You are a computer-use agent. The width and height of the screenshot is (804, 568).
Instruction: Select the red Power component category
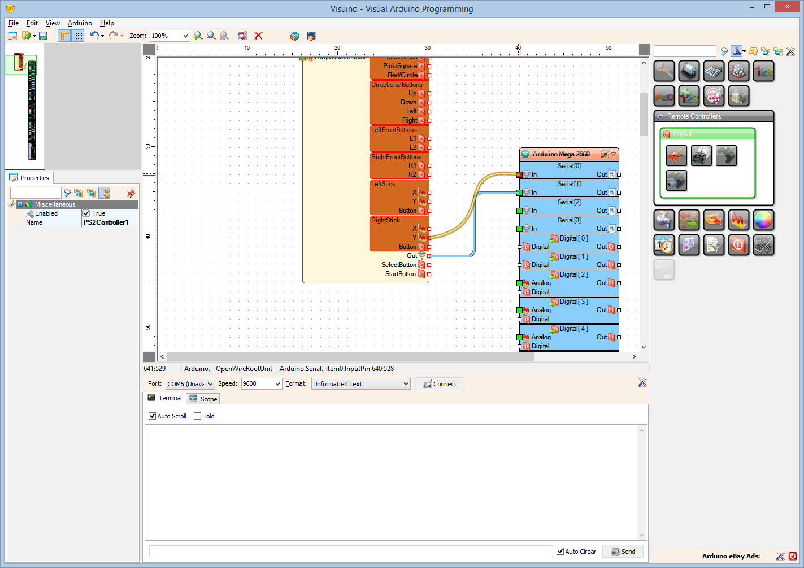click(738, 245)
